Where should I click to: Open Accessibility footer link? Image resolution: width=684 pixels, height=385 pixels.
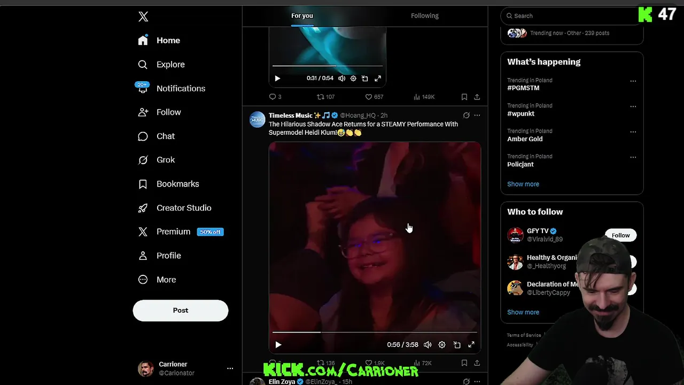point(520,345)
